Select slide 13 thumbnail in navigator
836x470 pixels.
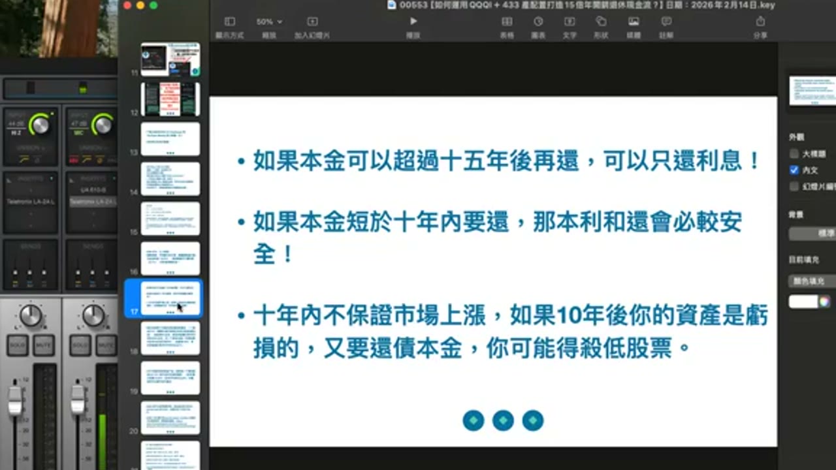click(x=170, y=139)
